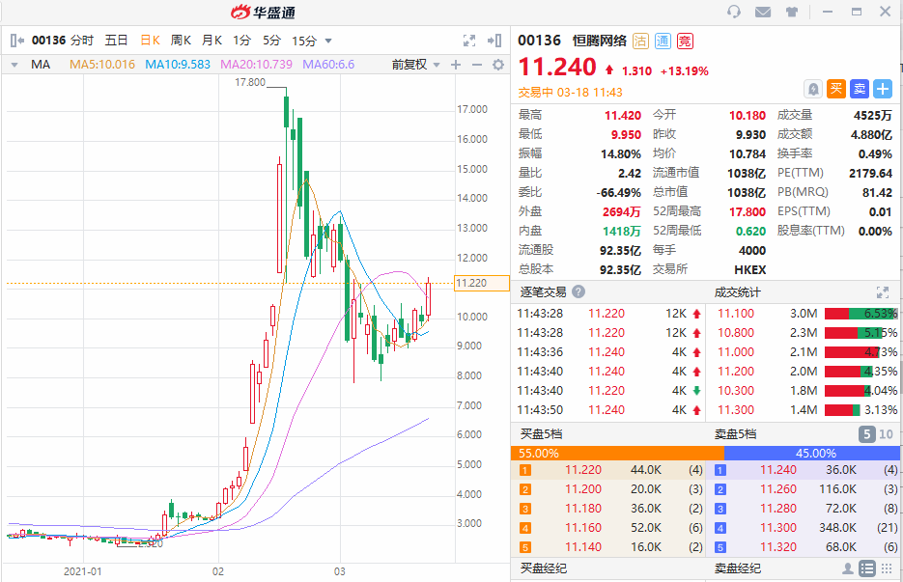Add stock to watchlist plus button
Image resolution: width=903 pixels, height=582 pixels.
[x=883, y=89]
